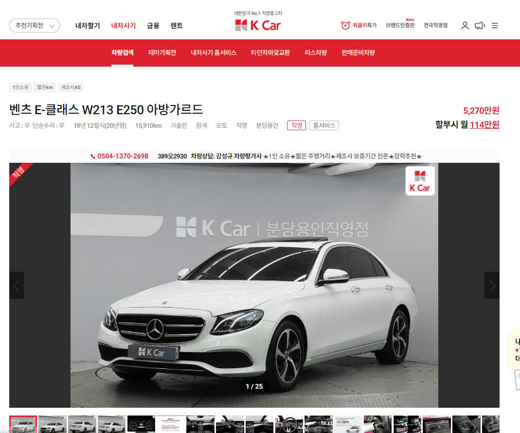520x433 pixels.
Task: Open the announcements megaphone icon
Action: tap(480, 25)
